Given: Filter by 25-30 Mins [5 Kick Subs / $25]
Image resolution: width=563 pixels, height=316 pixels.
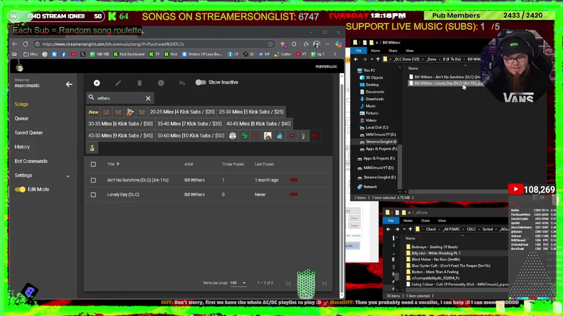Looking at the screenshot, I should pyautogui.click(x=251, y=112).
